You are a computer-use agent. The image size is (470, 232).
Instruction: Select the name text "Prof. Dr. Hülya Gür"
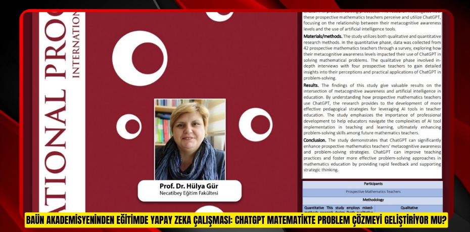tap(189, 186)
